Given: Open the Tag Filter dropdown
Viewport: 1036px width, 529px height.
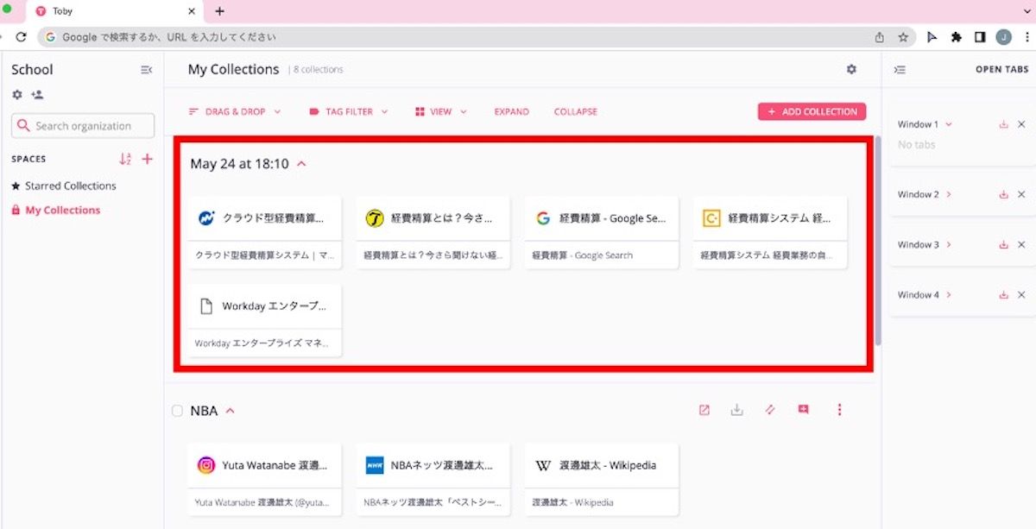Looking at the screenshot, I should [x=348, y=112].
